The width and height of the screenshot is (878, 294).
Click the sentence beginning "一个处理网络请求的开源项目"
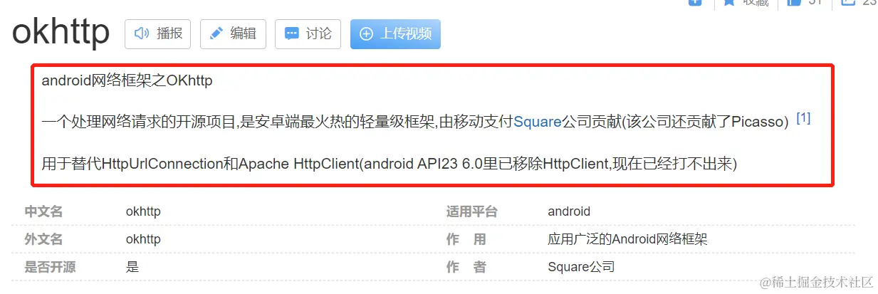[x=415, y=122]
